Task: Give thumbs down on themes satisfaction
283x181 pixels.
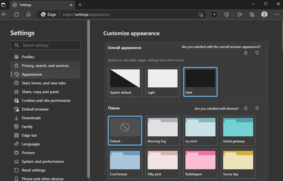Action: click(x=257, y=108)
